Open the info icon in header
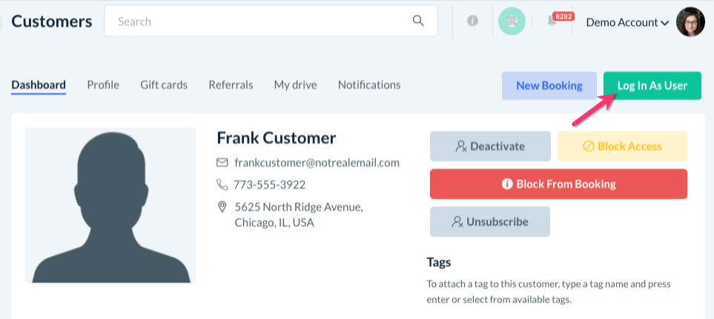 (x=472, y=21)
